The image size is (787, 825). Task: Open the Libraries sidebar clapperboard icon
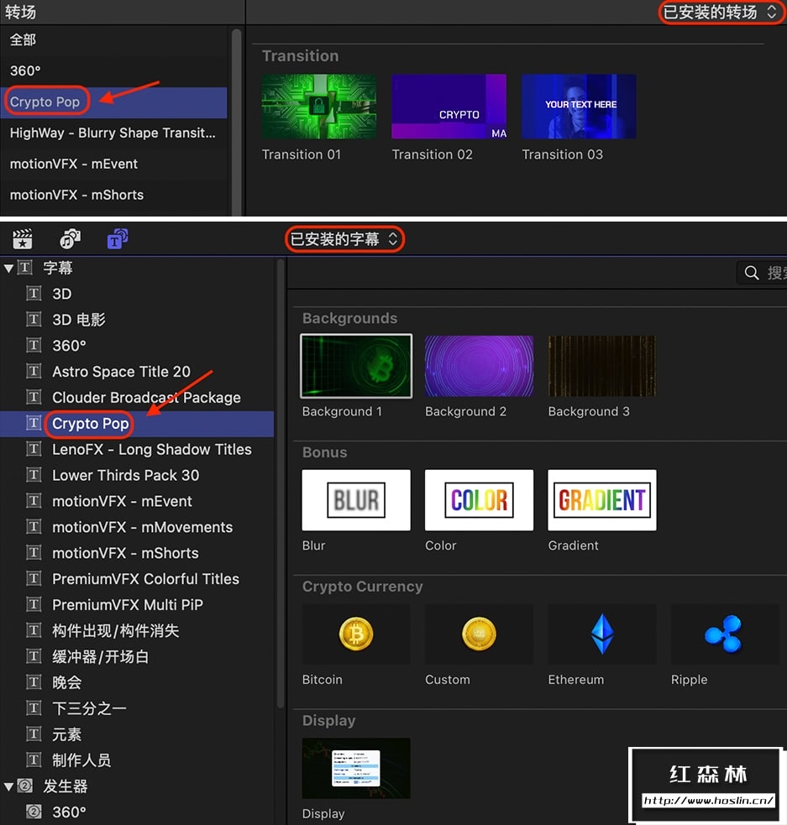pyautogui.click(x=22, y=239)
